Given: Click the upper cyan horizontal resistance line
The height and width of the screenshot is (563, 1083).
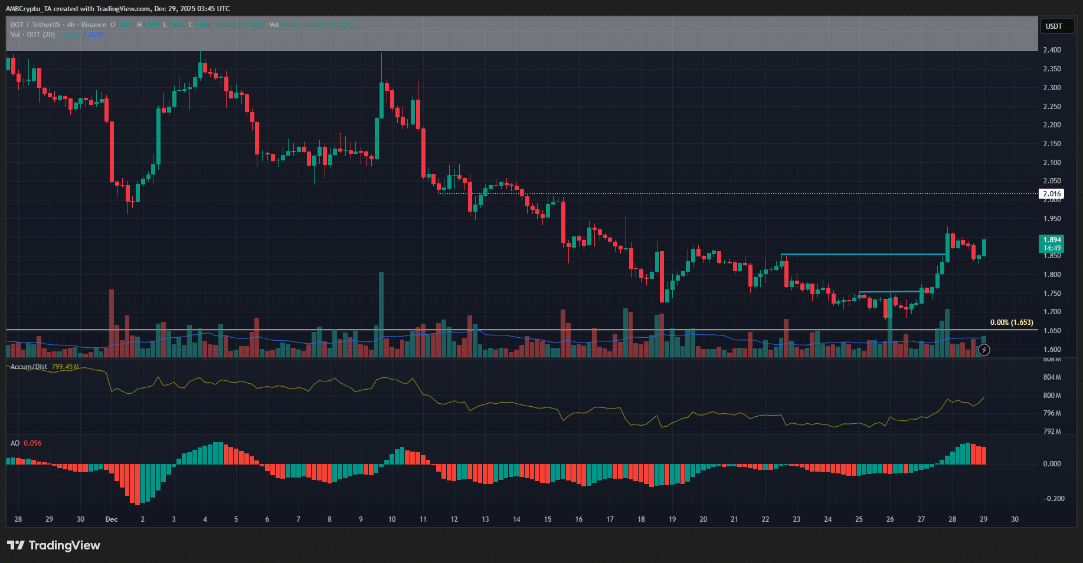Looking at the screenshot, I should pos(862,254).
